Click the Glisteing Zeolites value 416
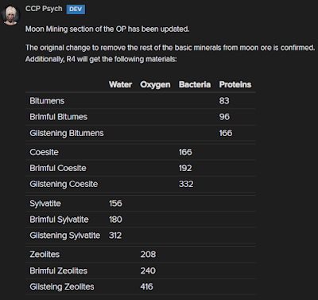318x300 pixels. (146, 286)
